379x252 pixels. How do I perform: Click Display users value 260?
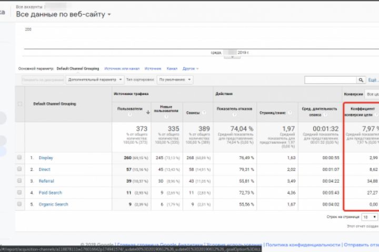(x=127, y=157)
